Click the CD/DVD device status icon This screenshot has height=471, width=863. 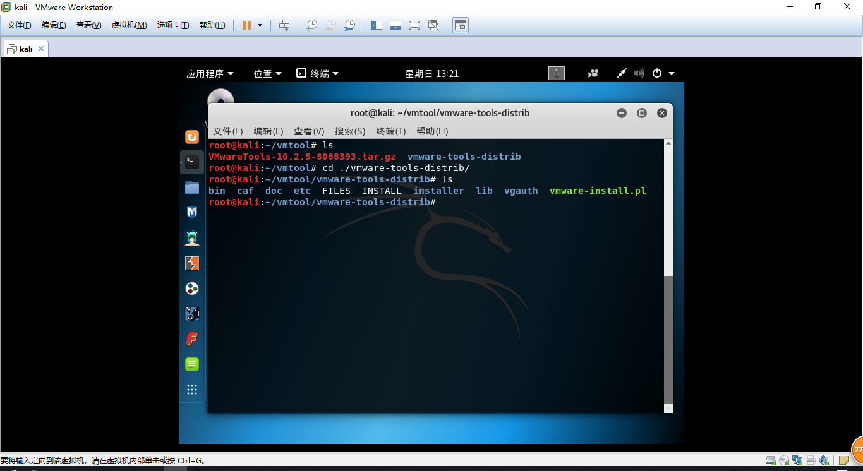[784, 461]
